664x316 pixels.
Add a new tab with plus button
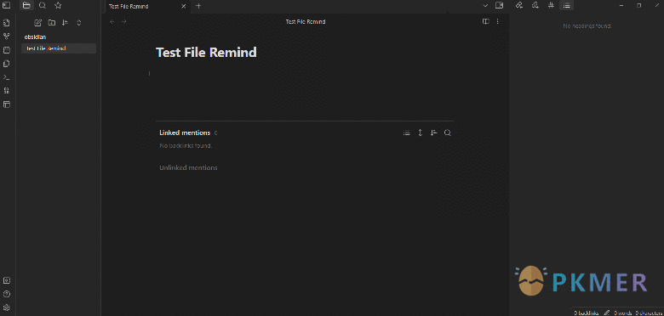pyautogui.click(x=198, y=6)
